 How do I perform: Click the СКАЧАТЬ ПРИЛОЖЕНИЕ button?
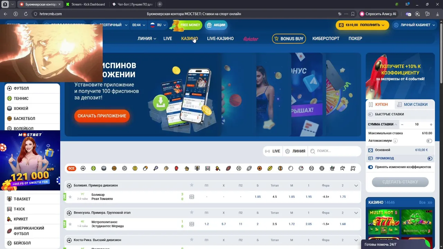102,116
